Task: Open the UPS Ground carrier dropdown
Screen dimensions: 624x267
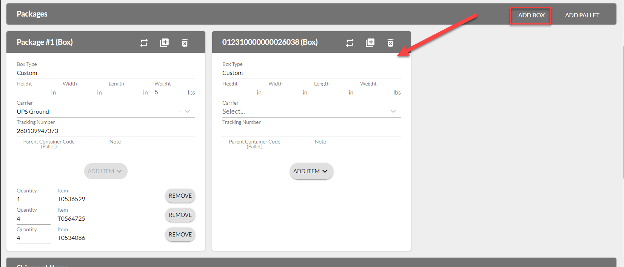Action: 106,111
